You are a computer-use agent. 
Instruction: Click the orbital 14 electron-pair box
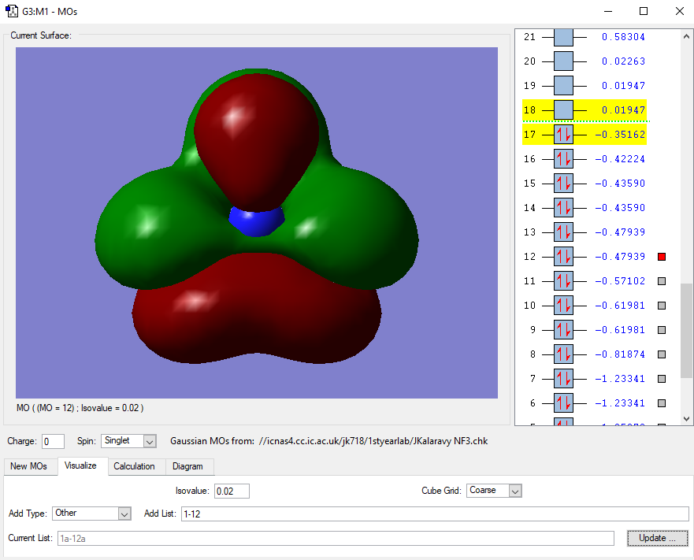[x=563, y=208]
